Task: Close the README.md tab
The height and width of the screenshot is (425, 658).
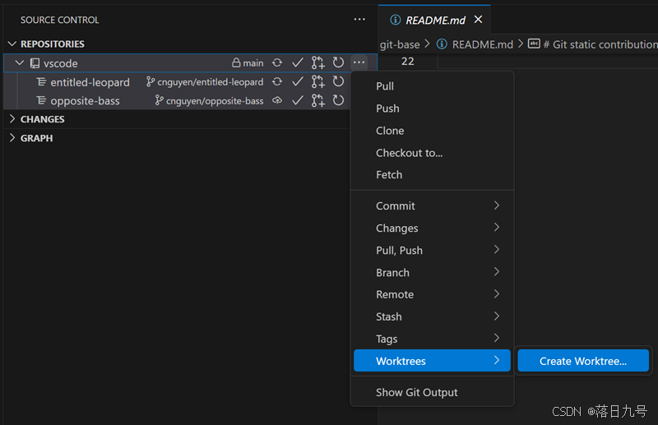Action: (478, 19)
